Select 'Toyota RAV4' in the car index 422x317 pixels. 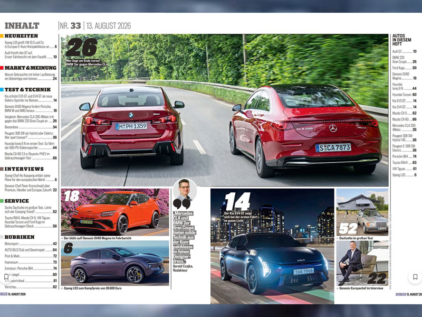[x=404, y=163]
